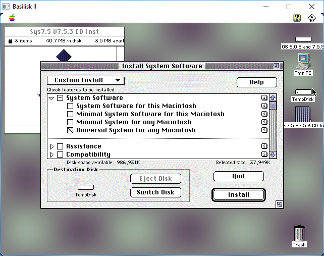Uncheck Universal System for any Macintosh
Viewport: 324px width, 256px height.
point(70,130)
